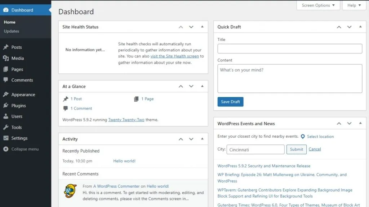369x207 pixels.
Task: Open the Screen Options dropdown
Action: click(x=318, y=5)
